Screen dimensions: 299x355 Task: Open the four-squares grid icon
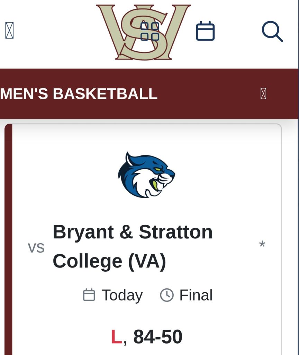150,31
